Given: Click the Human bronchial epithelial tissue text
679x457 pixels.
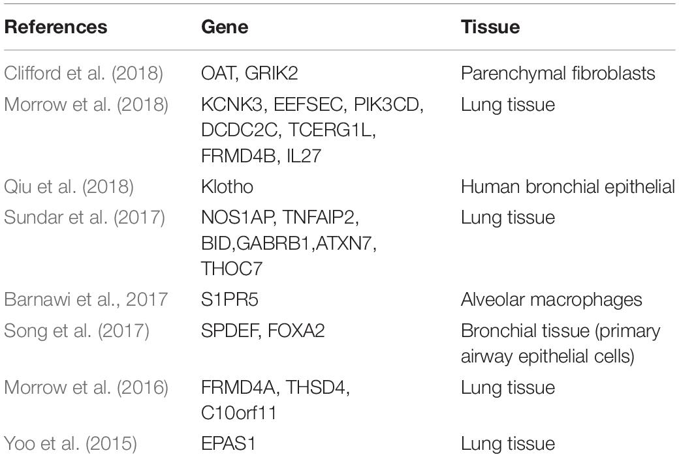Looking at the screenshot, I should coord(568,187).
